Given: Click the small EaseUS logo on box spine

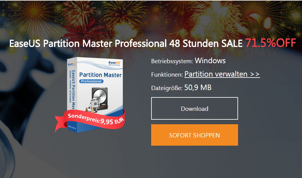Looking at the screenshot, I should [x=72, y=64].
